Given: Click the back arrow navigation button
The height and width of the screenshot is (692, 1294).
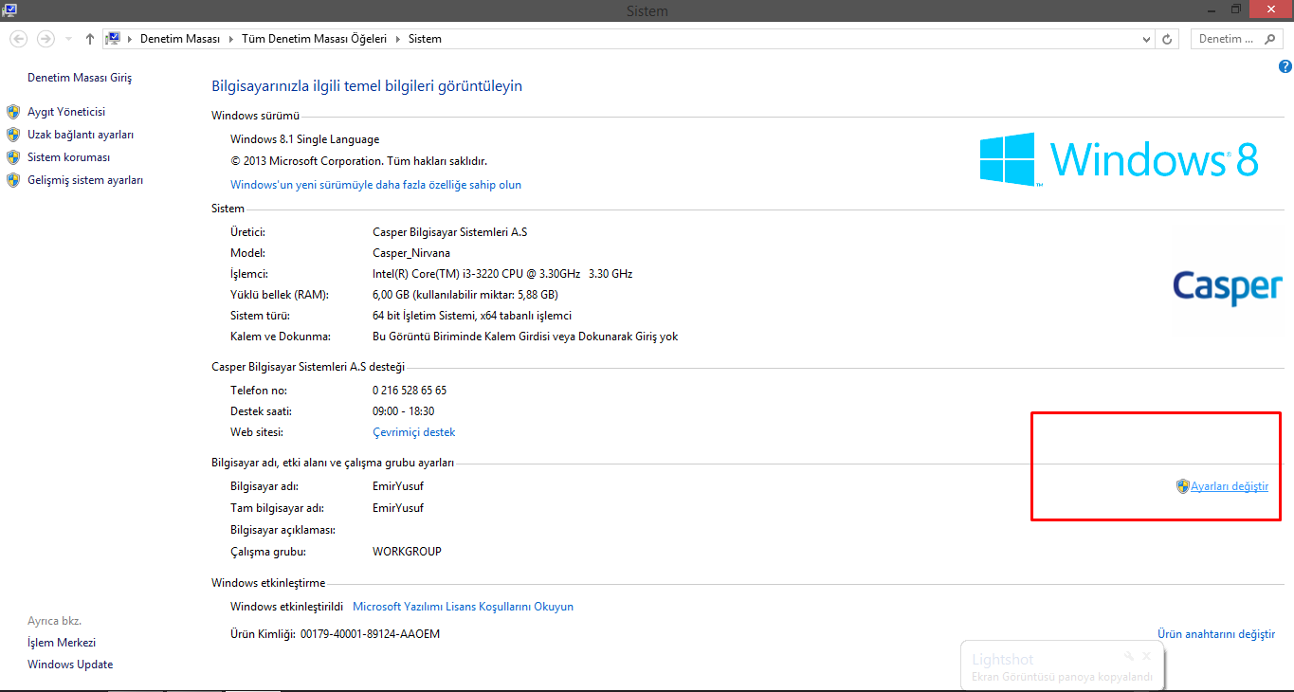Looking at the screenshot, I should click(x=19, y=39).
